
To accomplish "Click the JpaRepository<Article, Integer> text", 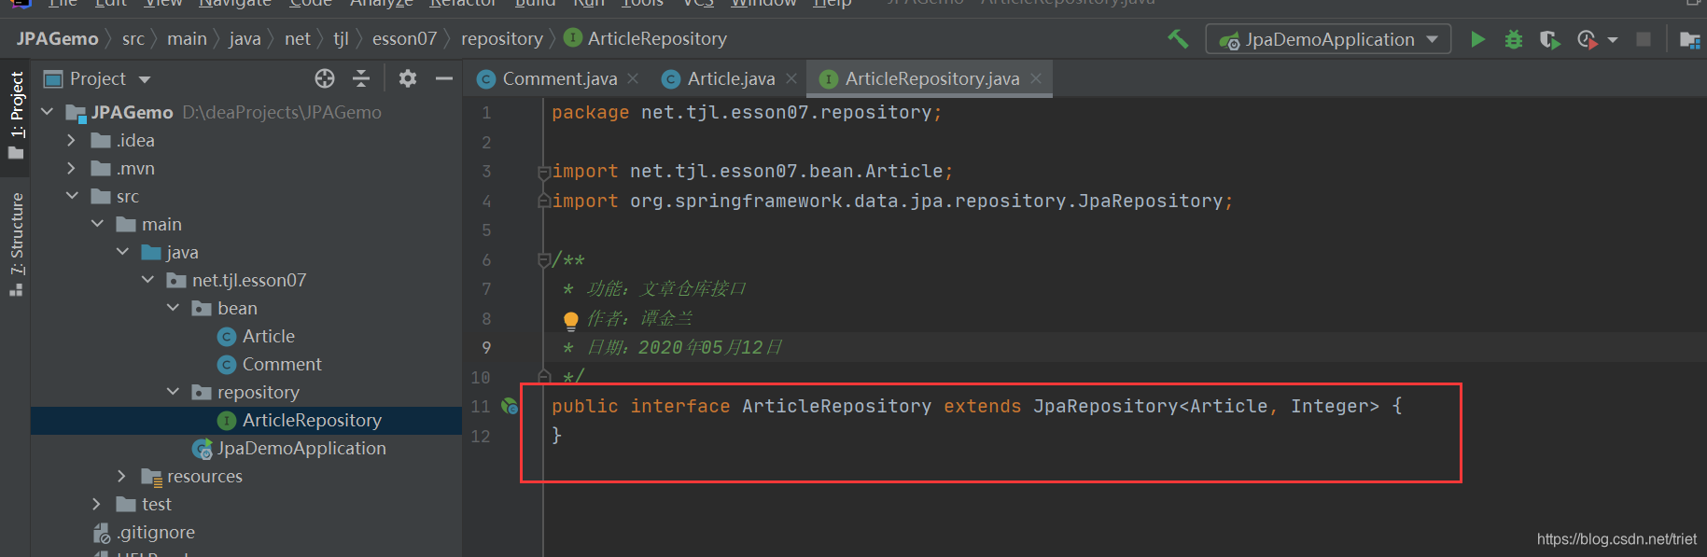I will coord(1206,406).
